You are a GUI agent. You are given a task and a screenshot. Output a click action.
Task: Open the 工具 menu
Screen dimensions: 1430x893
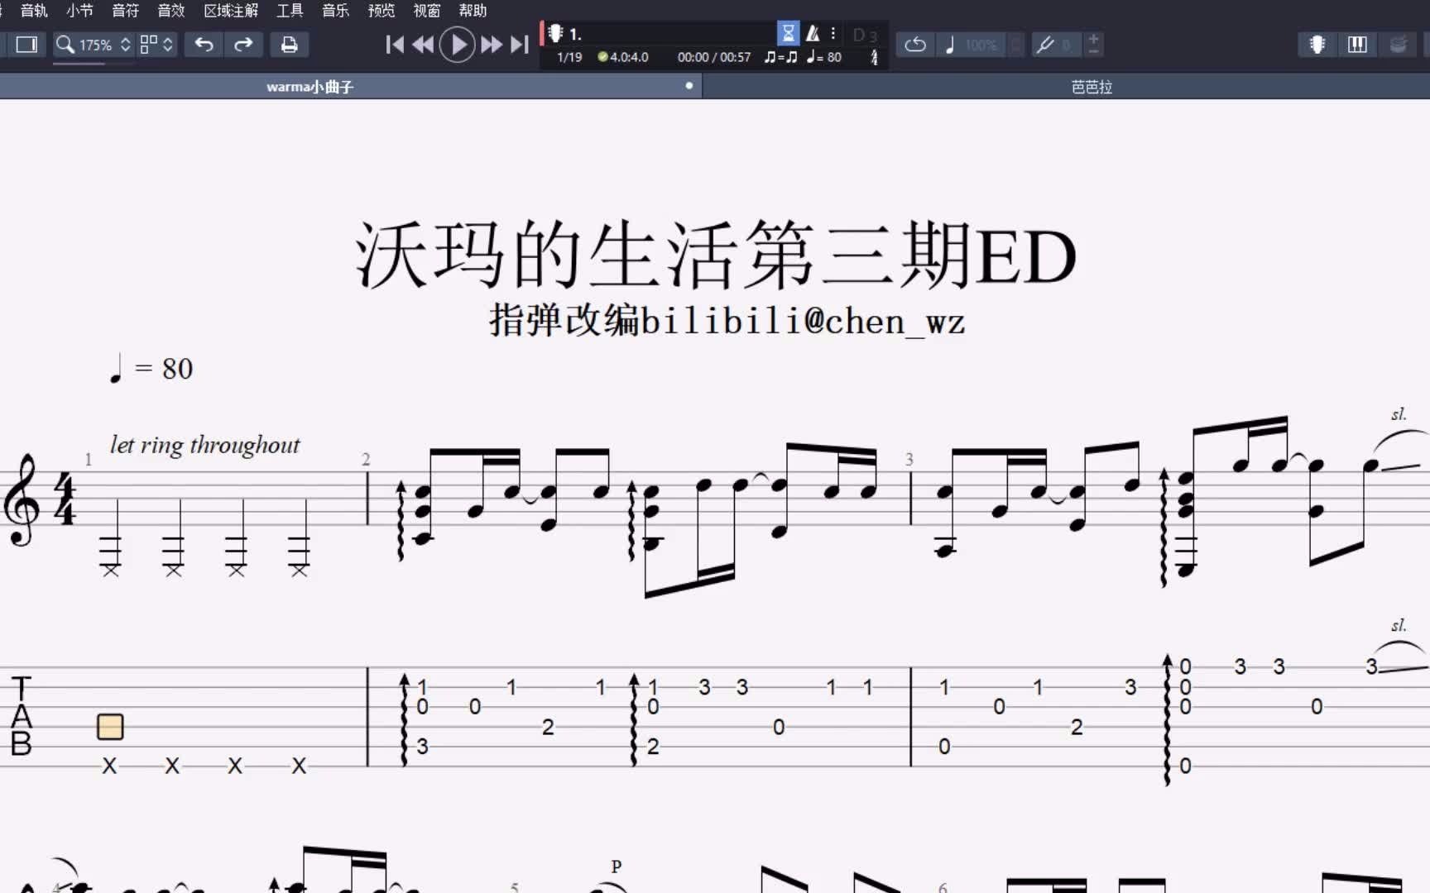[289, 11]
